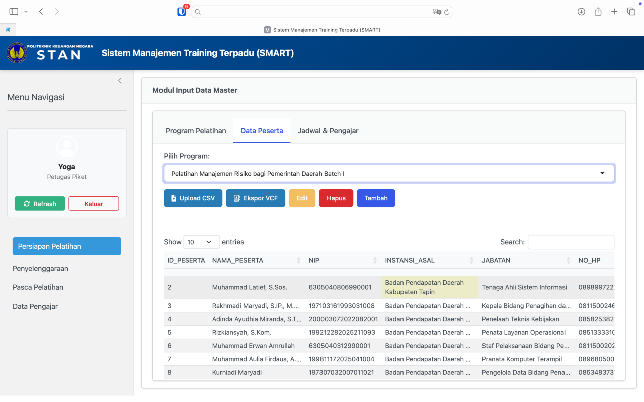Click the Upload CSV button
This screenshot has width=644, height=402.
coord(193,198)
